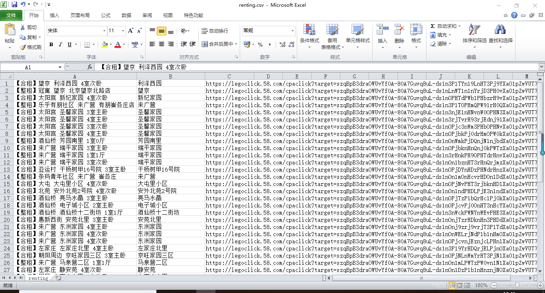Screen dimensions: 545x293
Task: Align text right
Action: 171,44
